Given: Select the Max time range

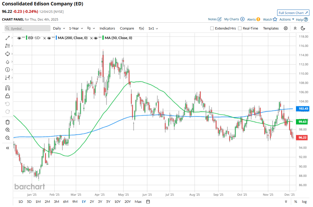Looking at the screenshot, I should point(138,202).
